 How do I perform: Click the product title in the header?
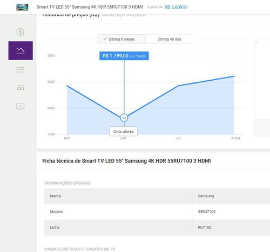coord(90,7)
